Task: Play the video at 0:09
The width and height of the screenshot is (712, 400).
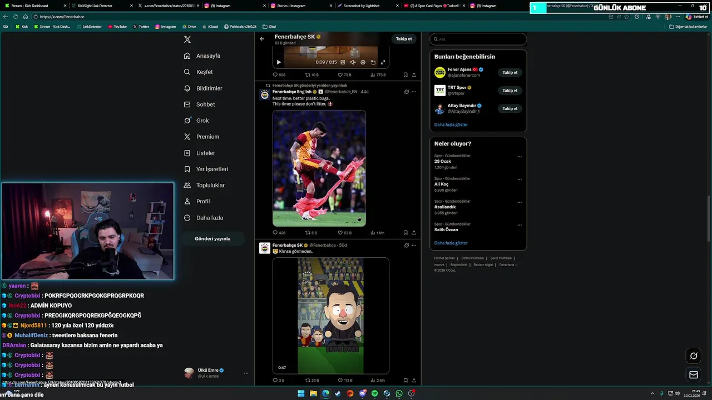Action: (279, 62)
